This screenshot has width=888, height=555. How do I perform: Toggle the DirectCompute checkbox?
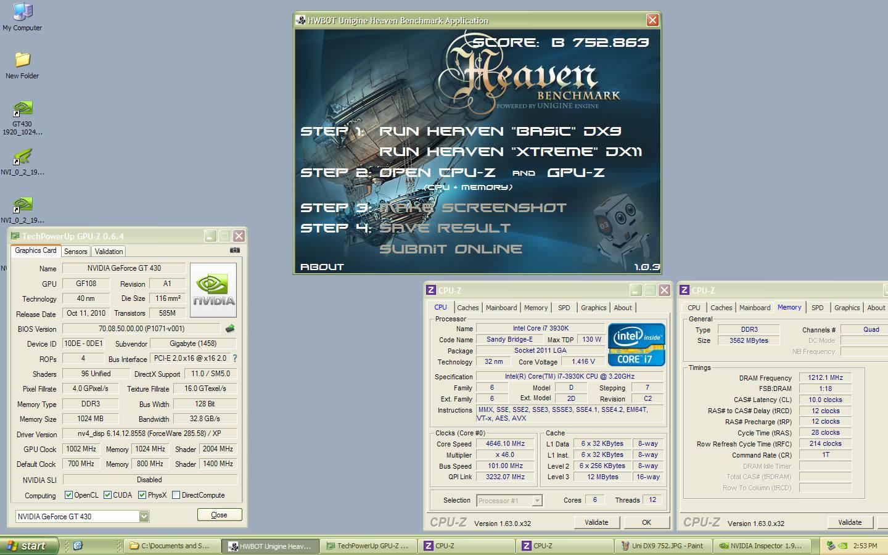pos(176,495)
